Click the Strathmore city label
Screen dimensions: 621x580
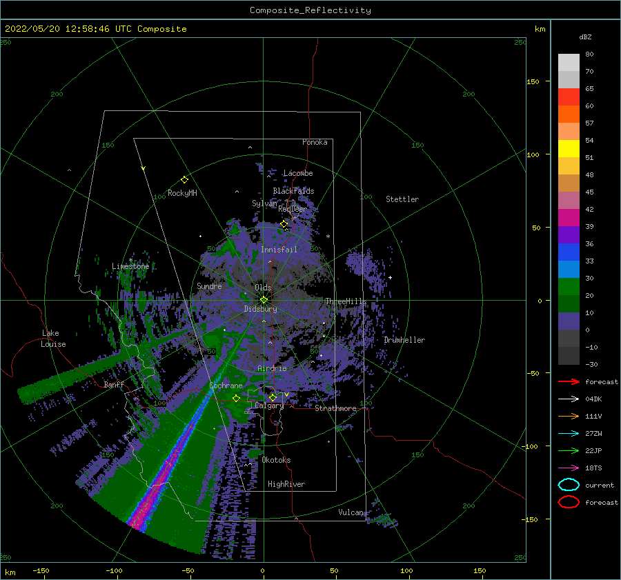pyautogui.click(x=335, y=408)
